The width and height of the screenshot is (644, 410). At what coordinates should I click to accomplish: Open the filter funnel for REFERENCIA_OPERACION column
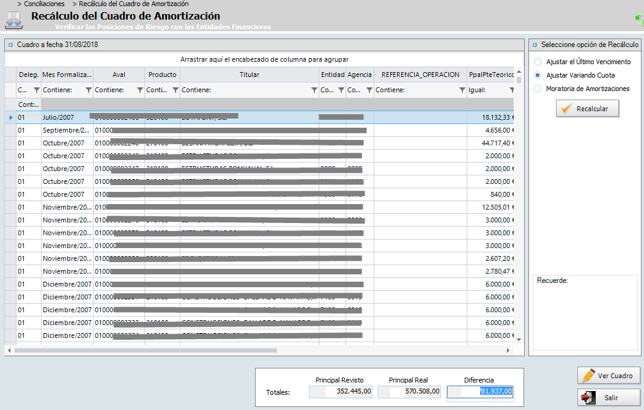click(462, 90)
